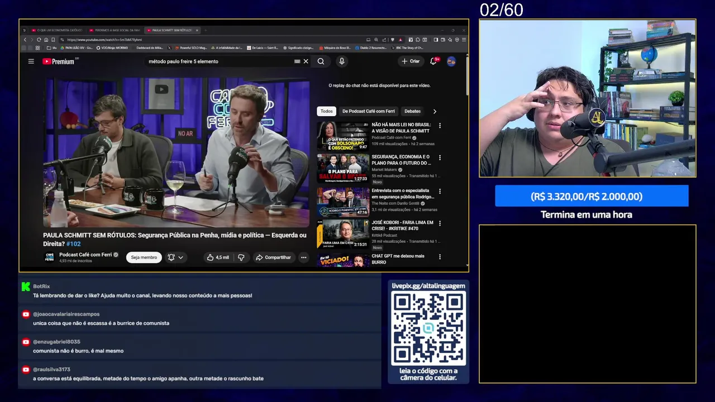
Task: Go back with browser back arrow
Action: click(25, 40)
